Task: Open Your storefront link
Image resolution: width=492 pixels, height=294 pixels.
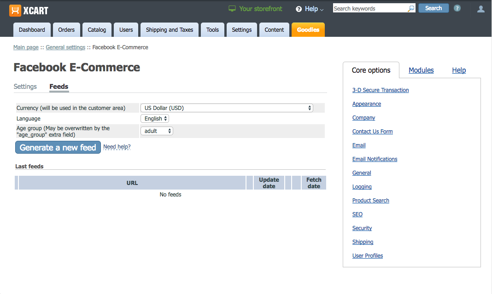Action: click(260, 9)
